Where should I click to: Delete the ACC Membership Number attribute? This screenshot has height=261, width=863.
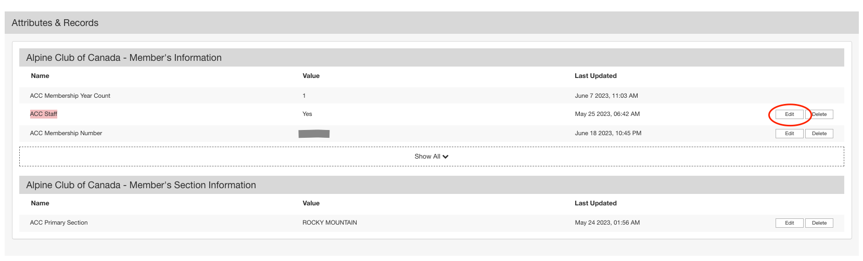tap(819, 134)
